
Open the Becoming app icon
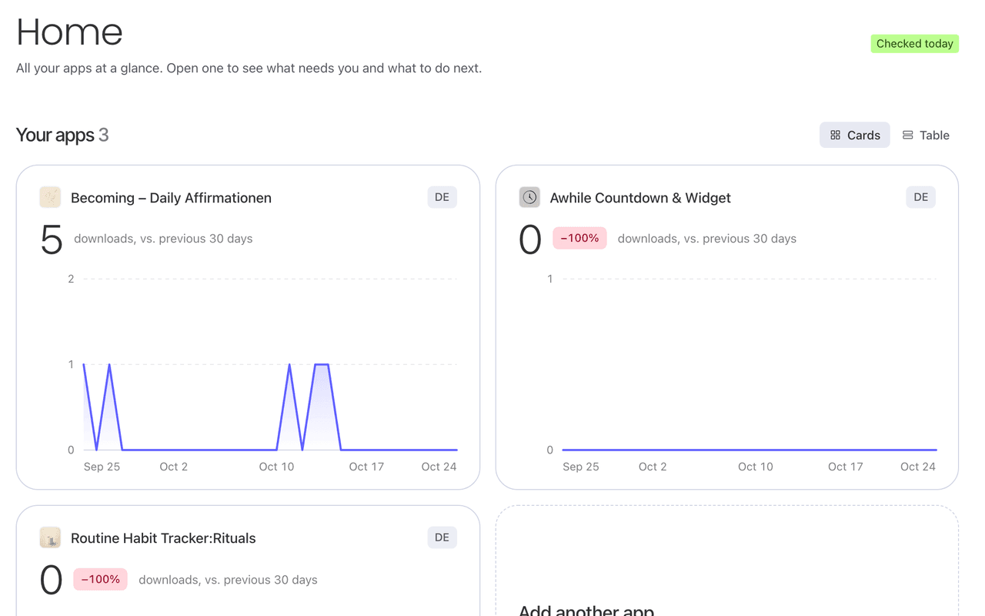click(50, 197)
